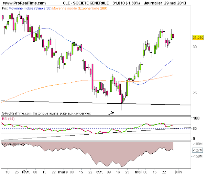207x175 pixels.
Task: Click the mai month label on time axis
Action: click(138, 172)
